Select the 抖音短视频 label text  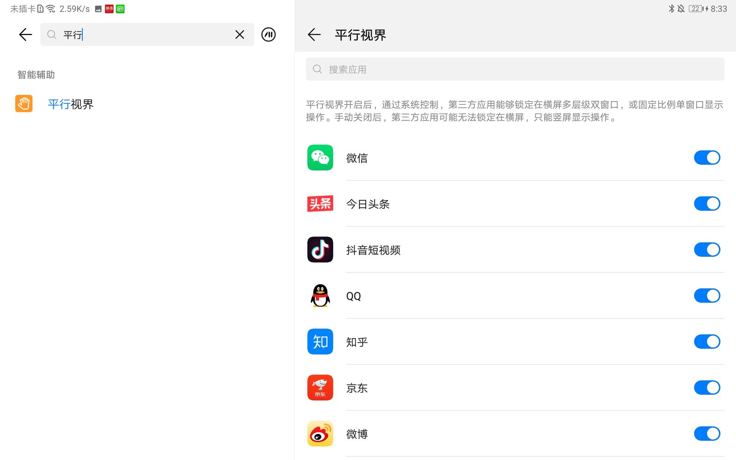(374, 250)
